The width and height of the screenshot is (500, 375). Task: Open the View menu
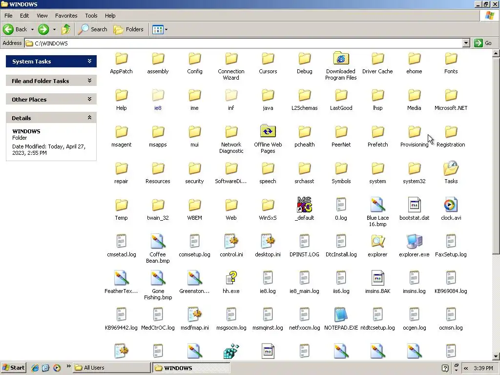tap(42, 16)
